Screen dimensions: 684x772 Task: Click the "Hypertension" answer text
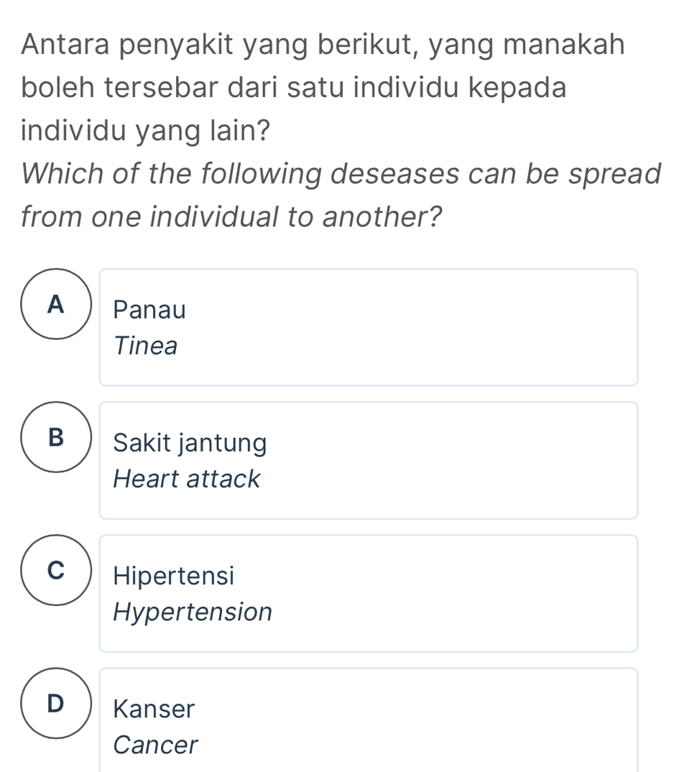193,612
